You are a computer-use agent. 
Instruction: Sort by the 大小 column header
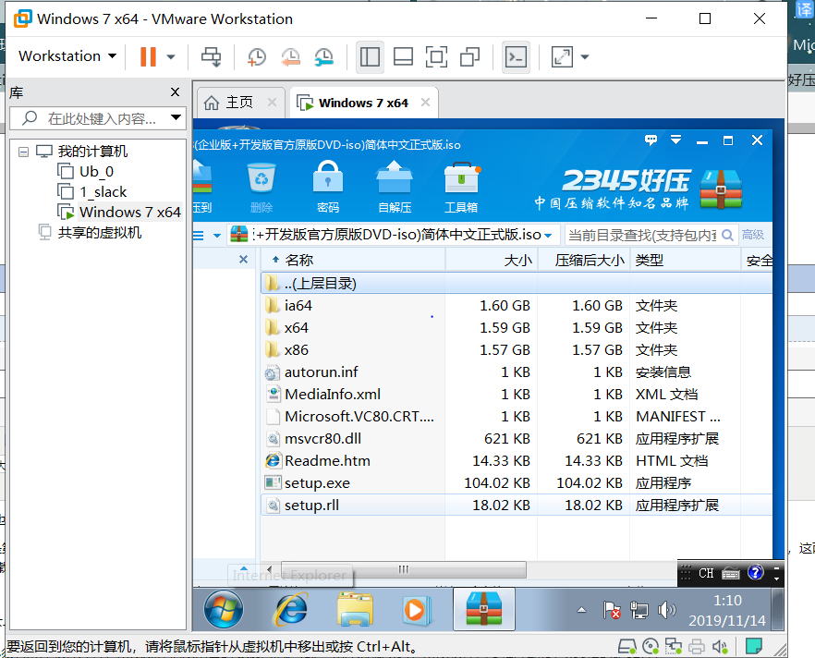492,260
